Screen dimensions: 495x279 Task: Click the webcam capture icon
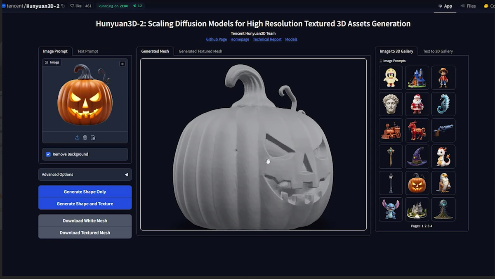click(x=85, y=137)
